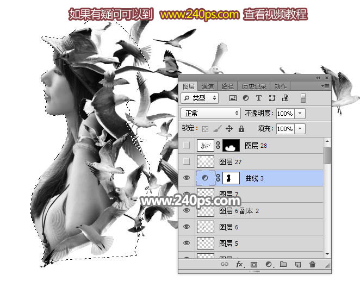Click the layers list scrollbar thumb

click(327, 155)
